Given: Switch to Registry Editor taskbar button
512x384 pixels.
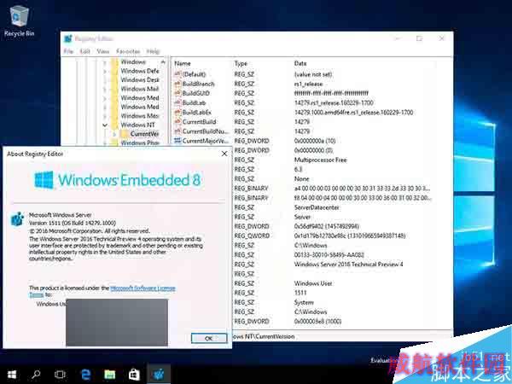Looking at the screenshot, I should [x=159, y=375].
